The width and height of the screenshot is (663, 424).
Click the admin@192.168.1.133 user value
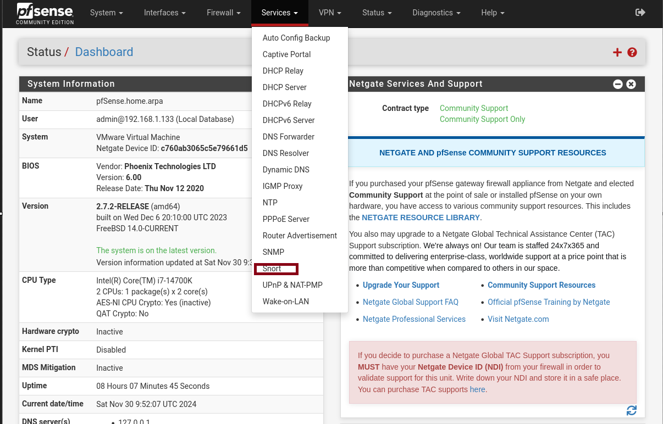click(x=165, y=119)
